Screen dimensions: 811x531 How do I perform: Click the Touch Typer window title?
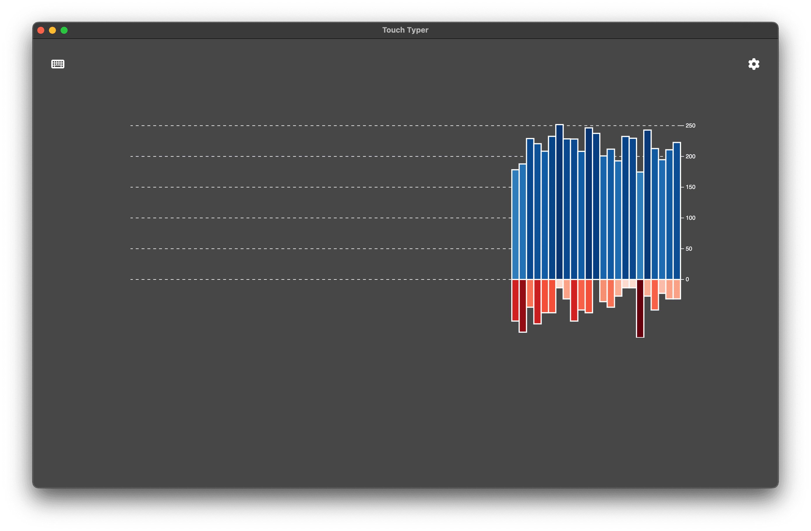coord(405,30)
